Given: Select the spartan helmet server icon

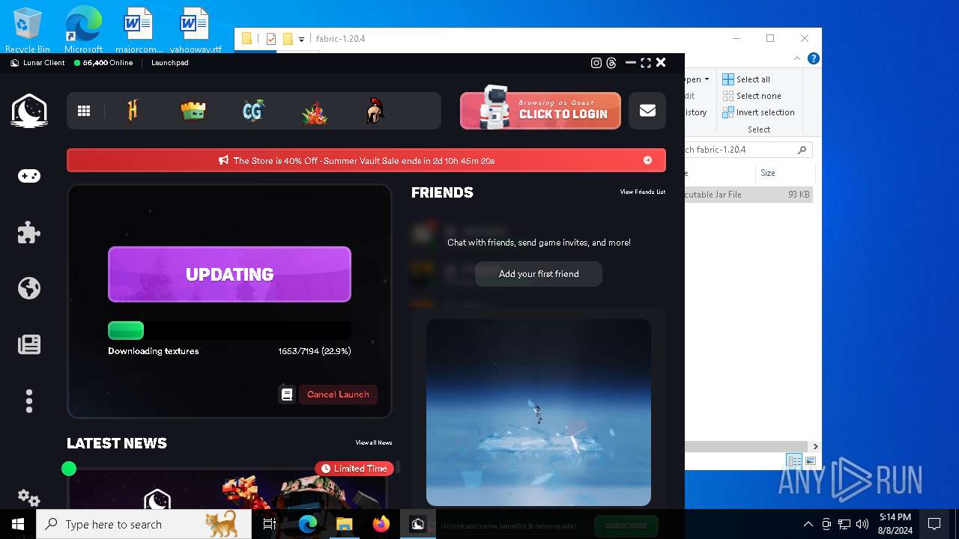Looking at the screenshot, I should click(x=375, y=111).
